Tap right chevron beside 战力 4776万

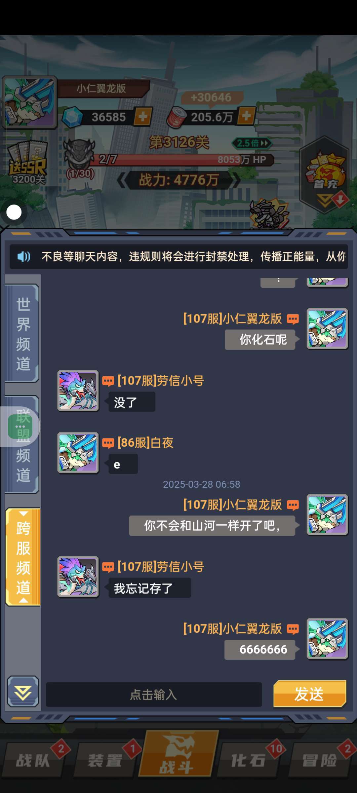236,180
